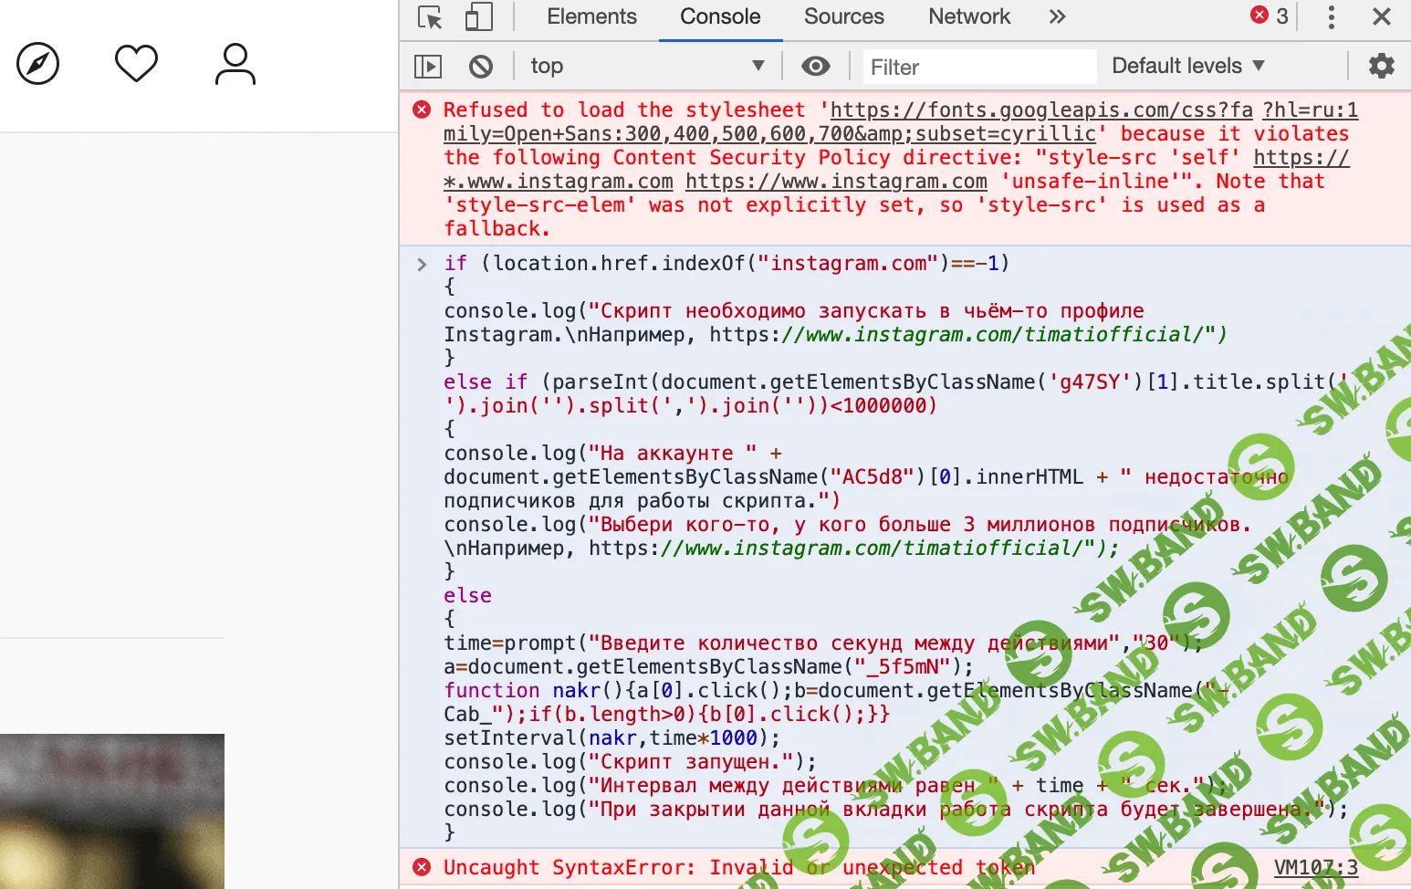Click the console Filter input field
The width and height of the screenshot is (1411, 889).
[x=978, y=68]
